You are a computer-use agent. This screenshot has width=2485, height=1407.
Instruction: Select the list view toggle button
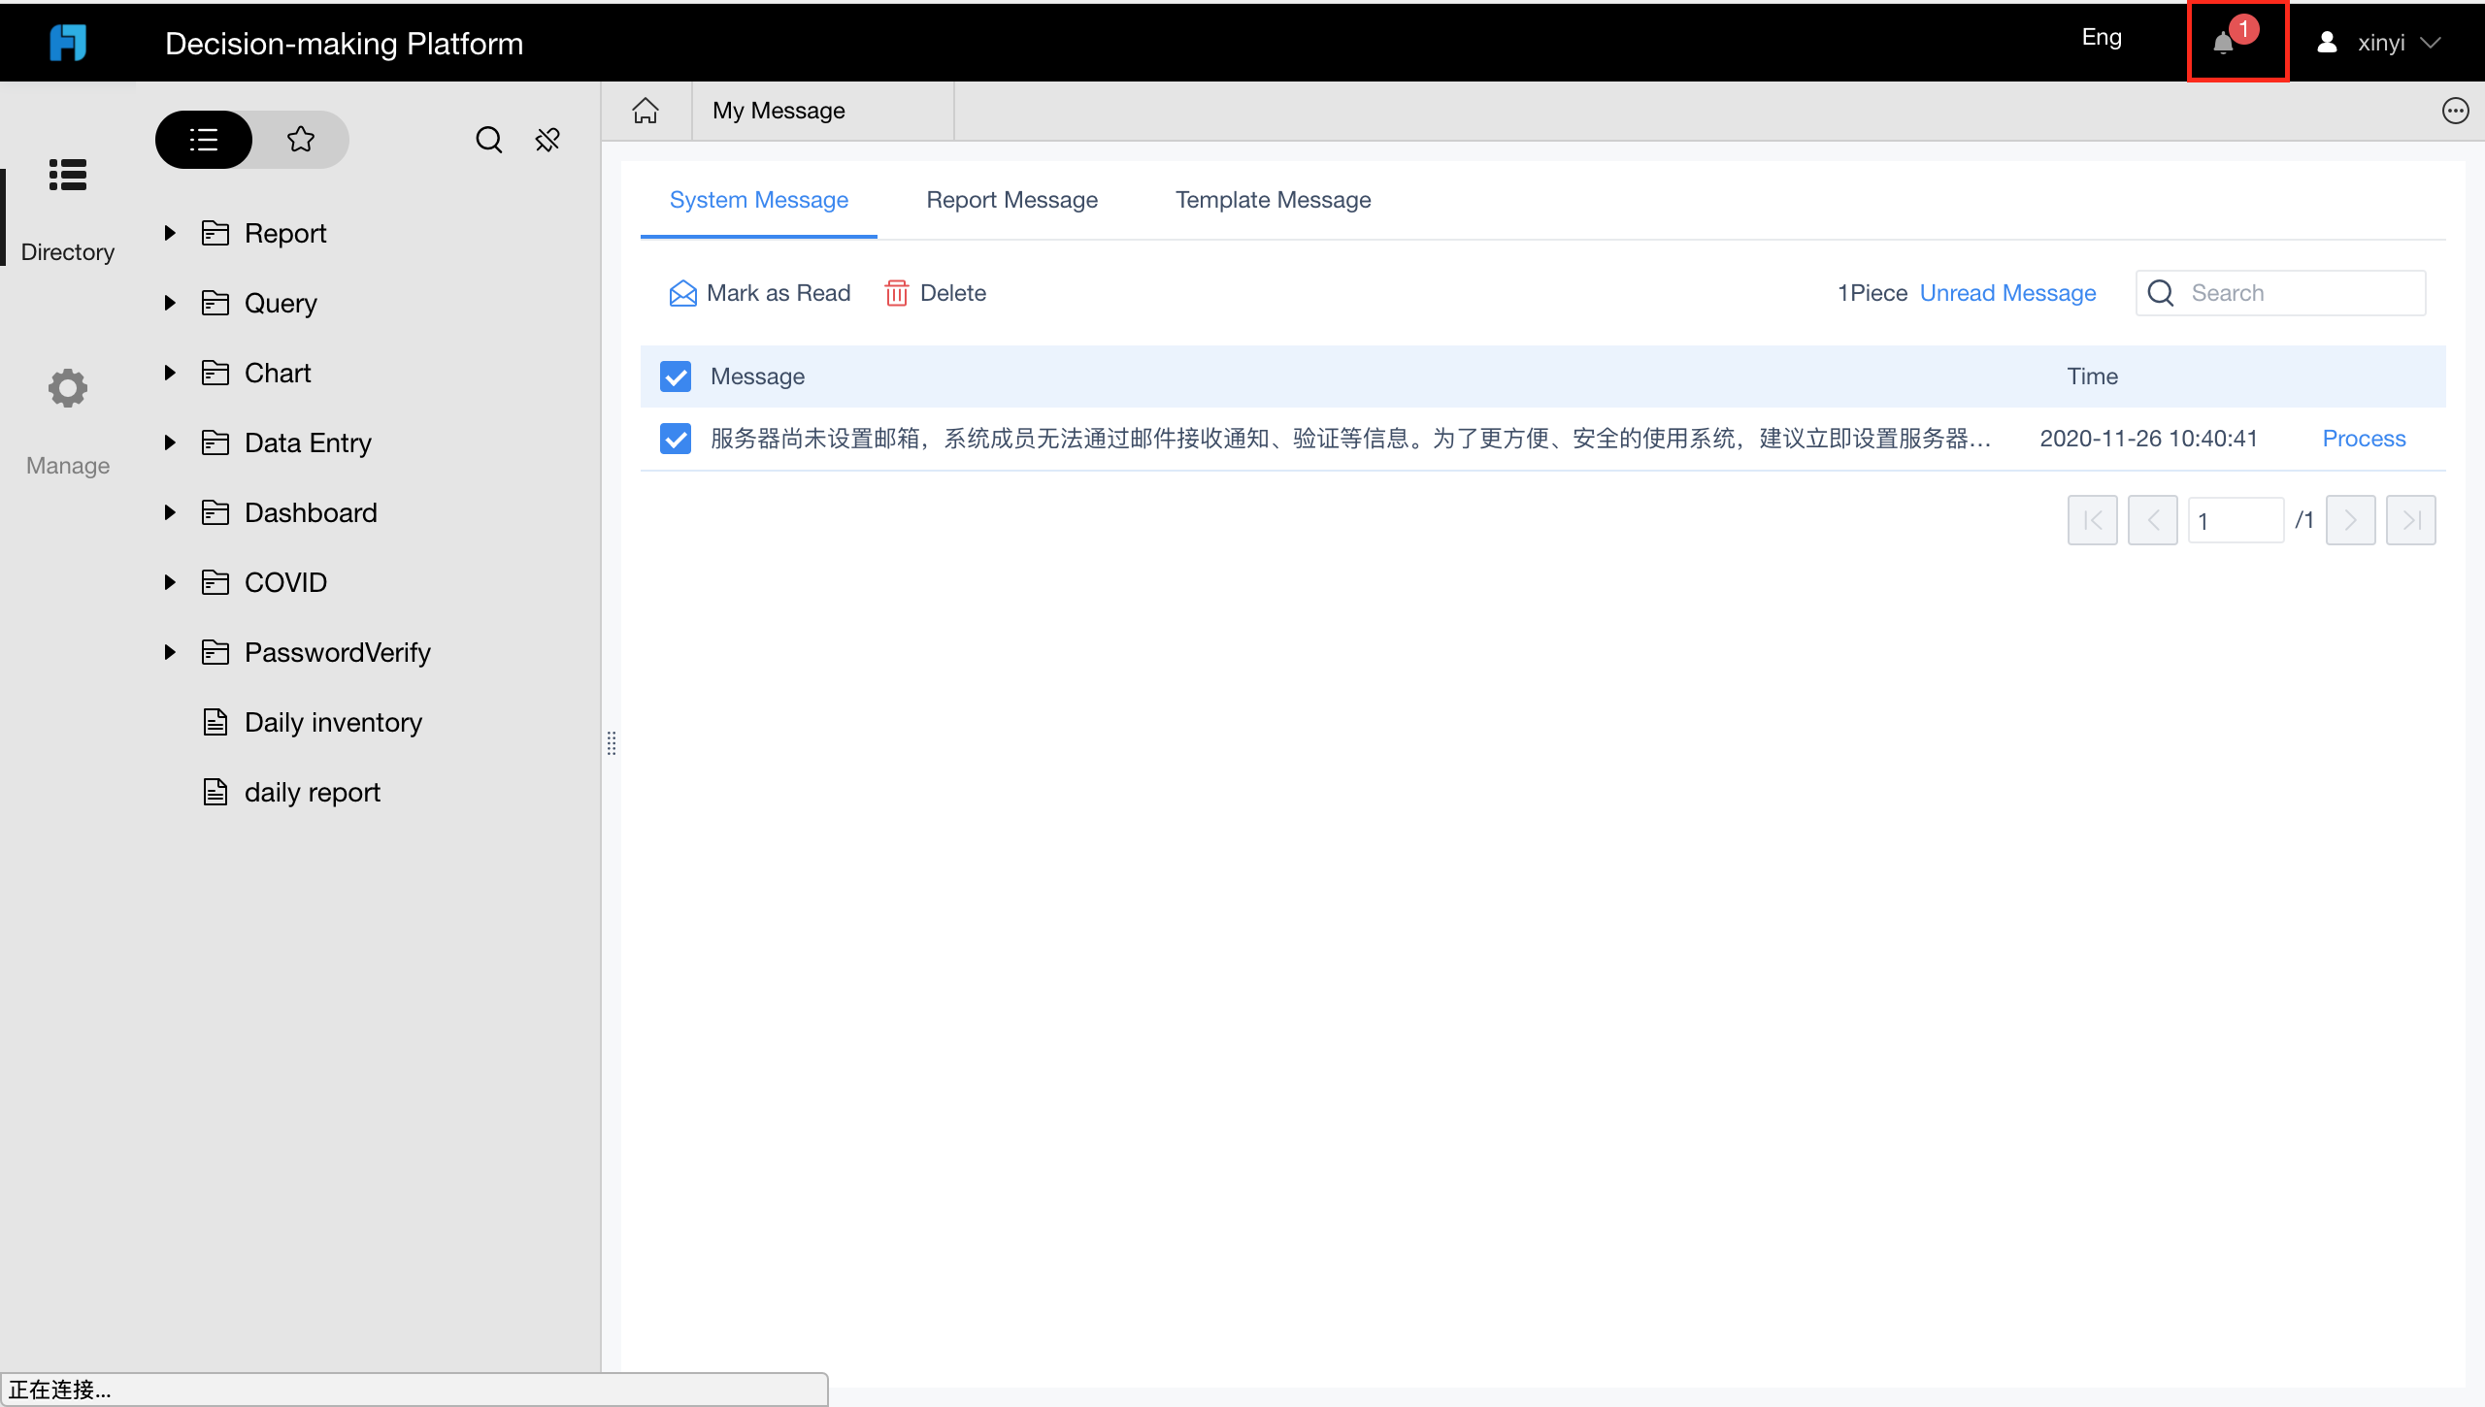pyautogui.click(x=204, y=140)
